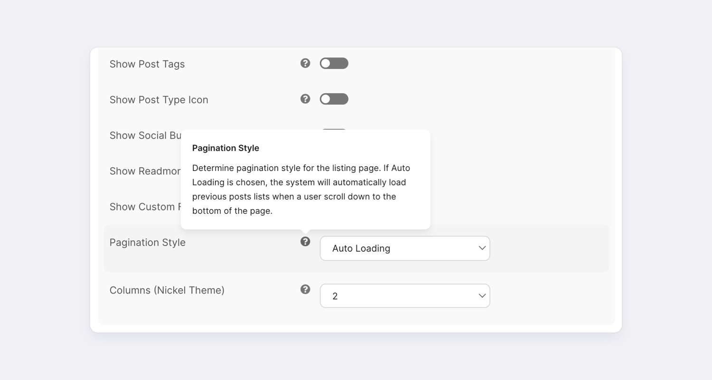Open the Pagination Style help tooltip icon
This screenshot has width=712, height=380.
coord(305,241)
